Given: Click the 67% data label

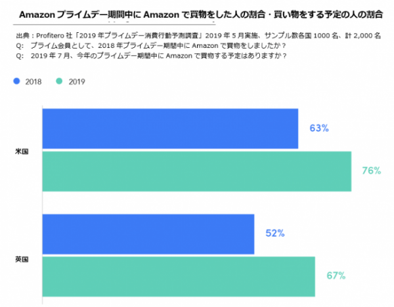Looking at the screenshot, I should (x=336, y=276).
